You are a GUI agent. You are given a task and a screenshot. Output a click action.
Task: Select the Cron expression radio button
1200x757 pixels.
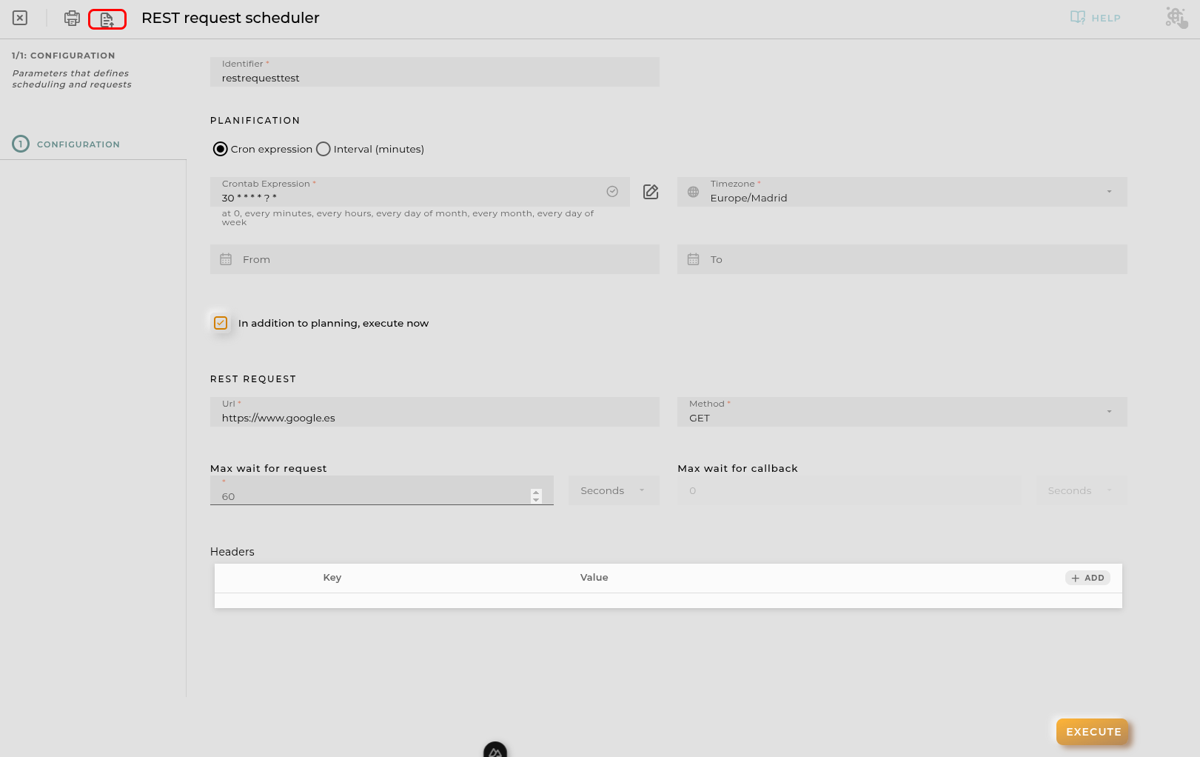[220, 149]
